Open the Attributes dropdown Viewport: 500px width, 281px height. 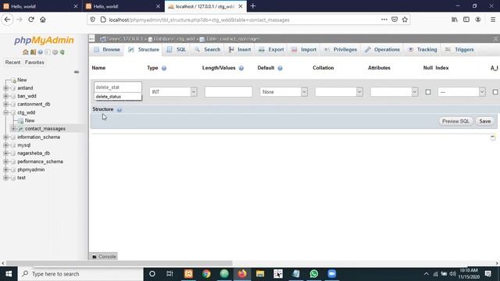394,92
